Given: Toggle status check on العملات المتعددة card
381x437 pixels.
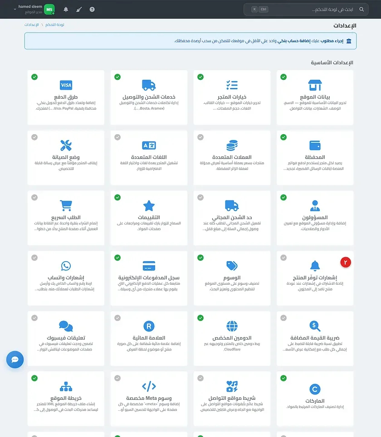Looking at the screenshot, I should (200, 137).
